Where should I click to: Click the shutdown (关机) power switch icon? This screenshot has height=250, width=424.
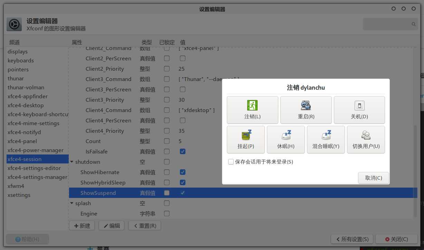coord(359,105)
